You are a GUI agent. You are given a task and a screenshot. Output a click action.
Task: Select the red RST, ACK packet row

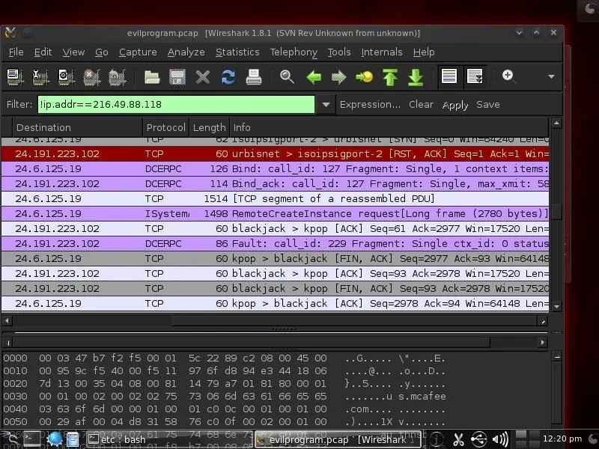(275, 153)
